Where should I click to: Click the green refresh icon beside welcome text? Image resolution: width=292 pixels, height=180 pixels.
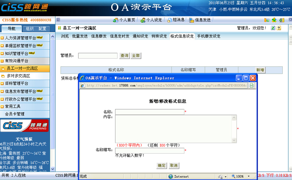(273, 28)
